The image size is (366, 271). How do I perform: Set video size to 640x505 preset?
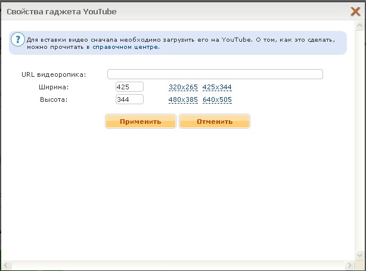(x=217, y=99)
